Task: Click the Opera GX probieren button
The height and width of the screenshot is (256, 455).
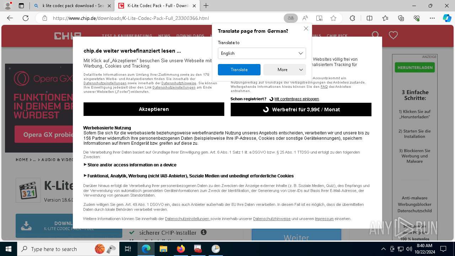Action: click(x=44, y=134)
